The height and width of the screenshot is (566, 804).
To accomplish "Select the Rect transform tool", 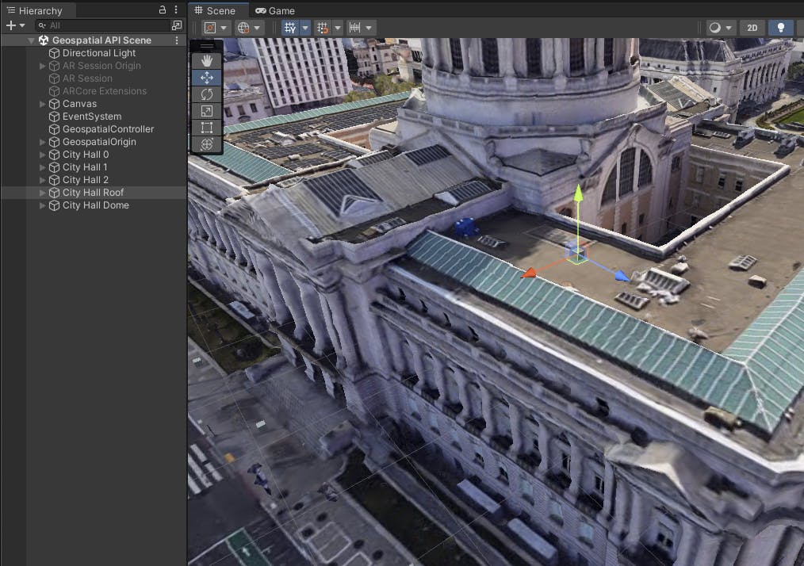I will [207, 127].
